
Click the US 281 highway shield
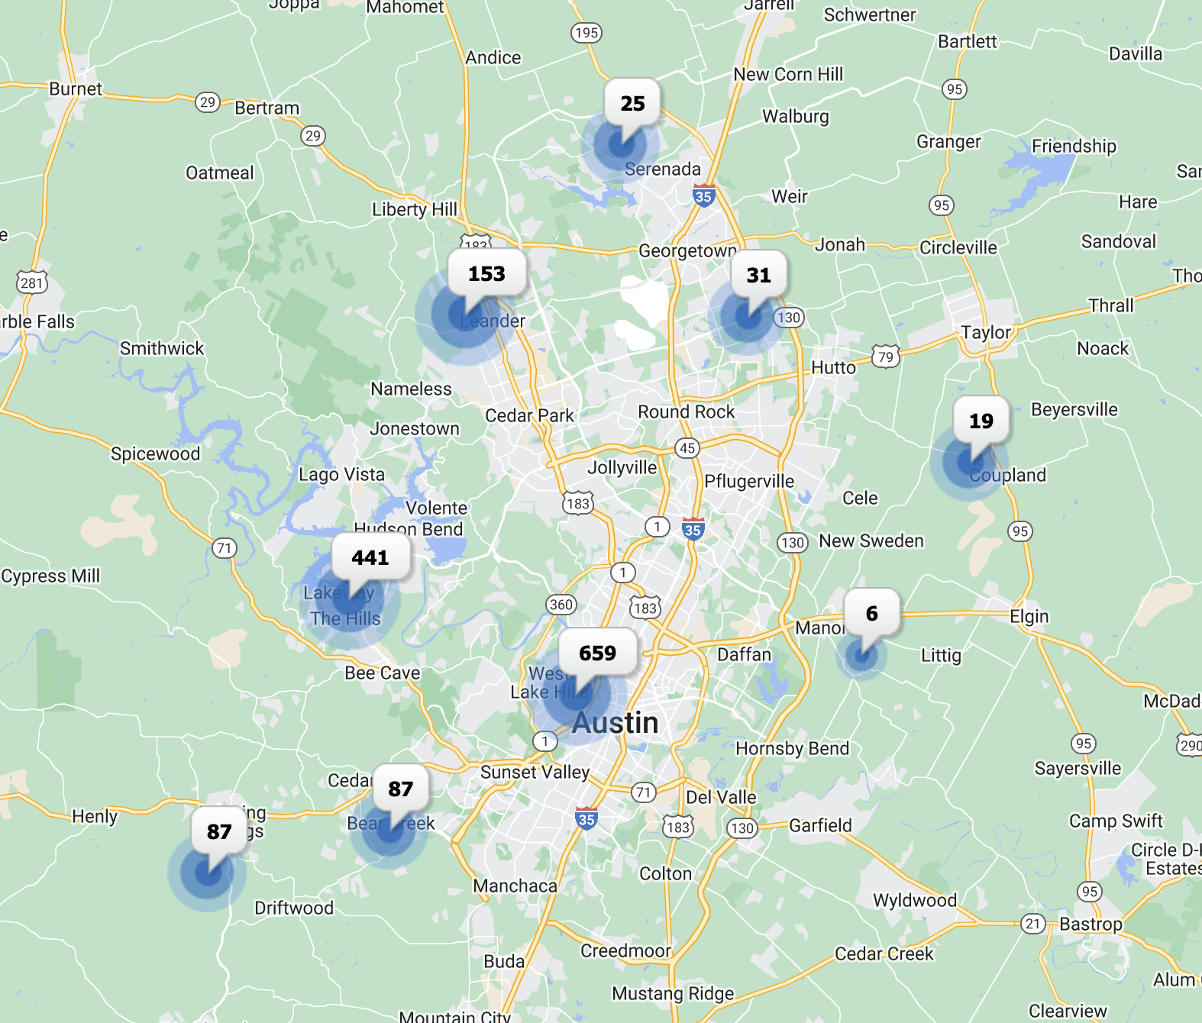32,283
